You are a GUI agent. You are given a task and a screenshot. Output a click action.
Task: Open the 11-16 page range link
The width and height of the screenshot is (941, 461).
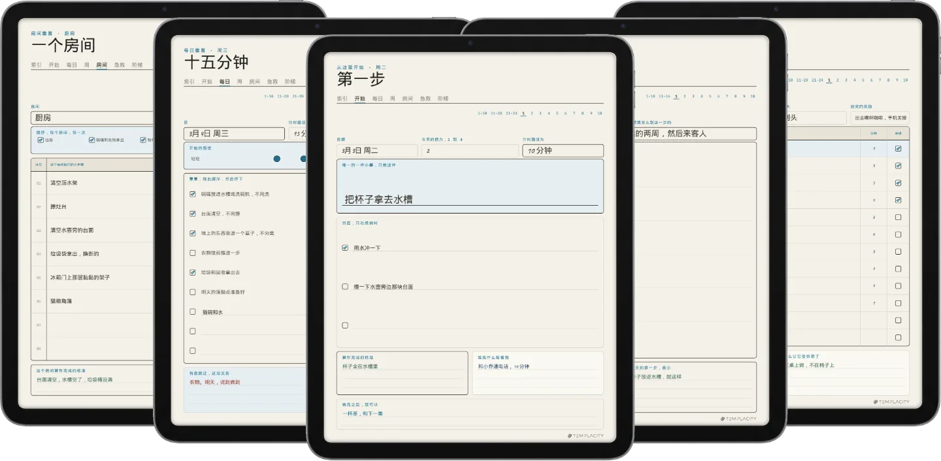(x=665, y=97)
